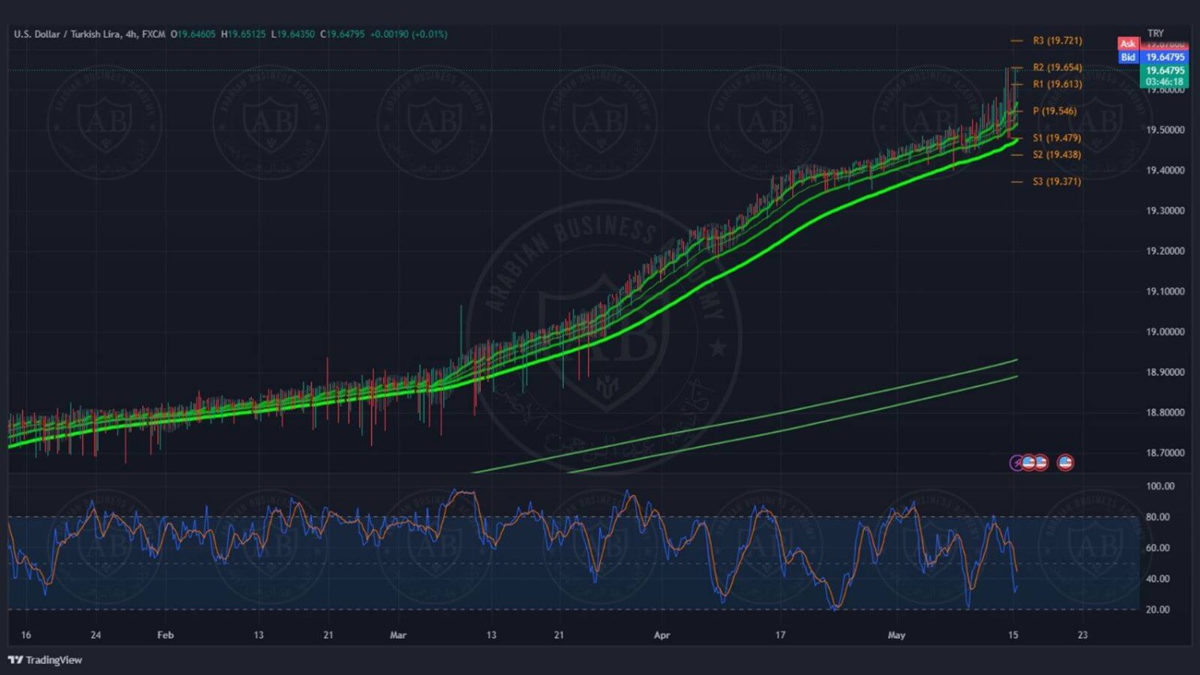Click 20.00 on the oscillator scale
The width and height of the screenshot is (1200, 675).
[x=1158, y=609]
